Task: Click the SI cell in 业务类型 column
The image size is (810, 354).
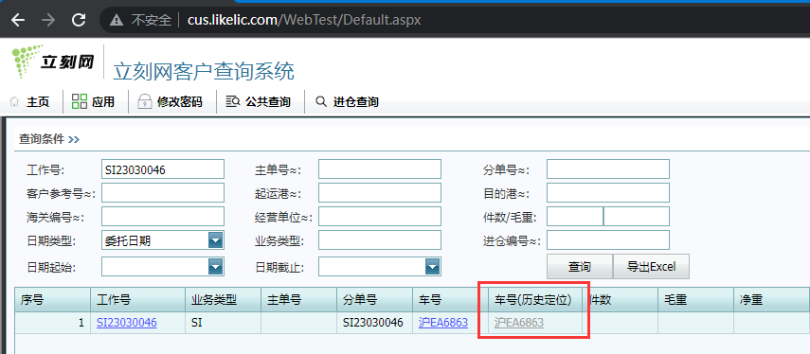Action: pos(224,323)
